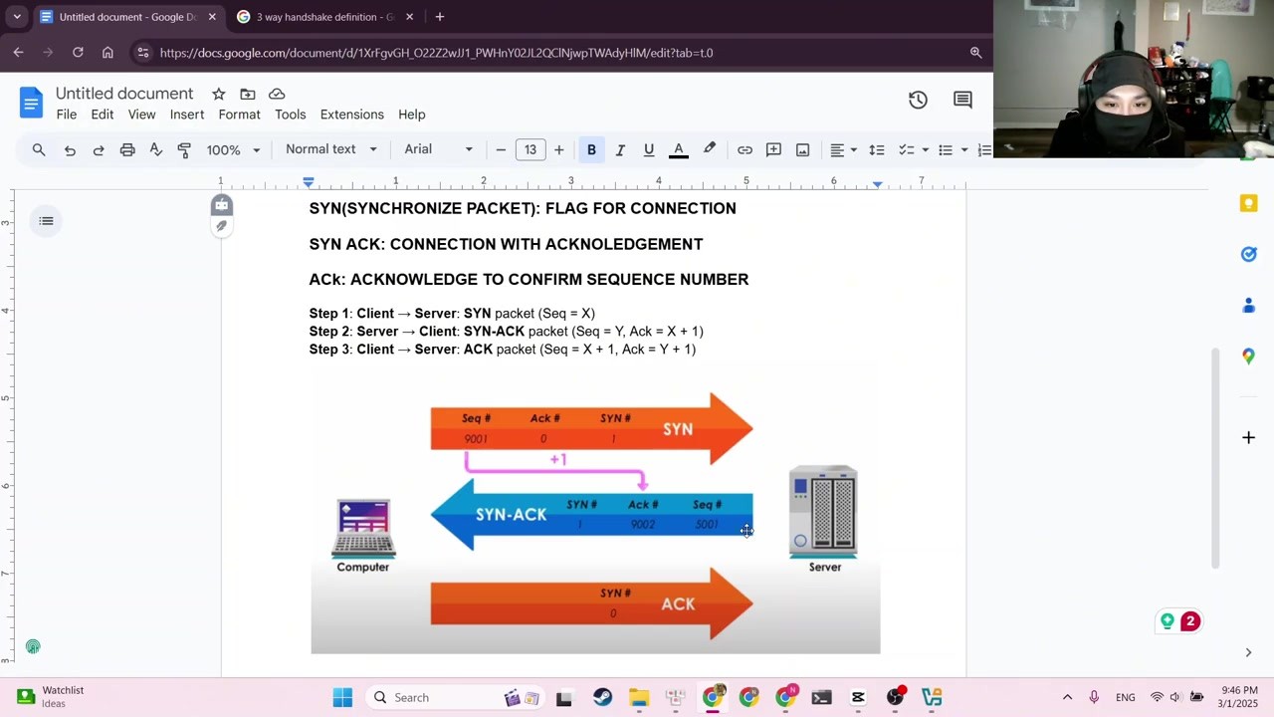Open version history clock icon
Image resolution: width=1274 pixels, height=717 pixels.
point(918,100)
